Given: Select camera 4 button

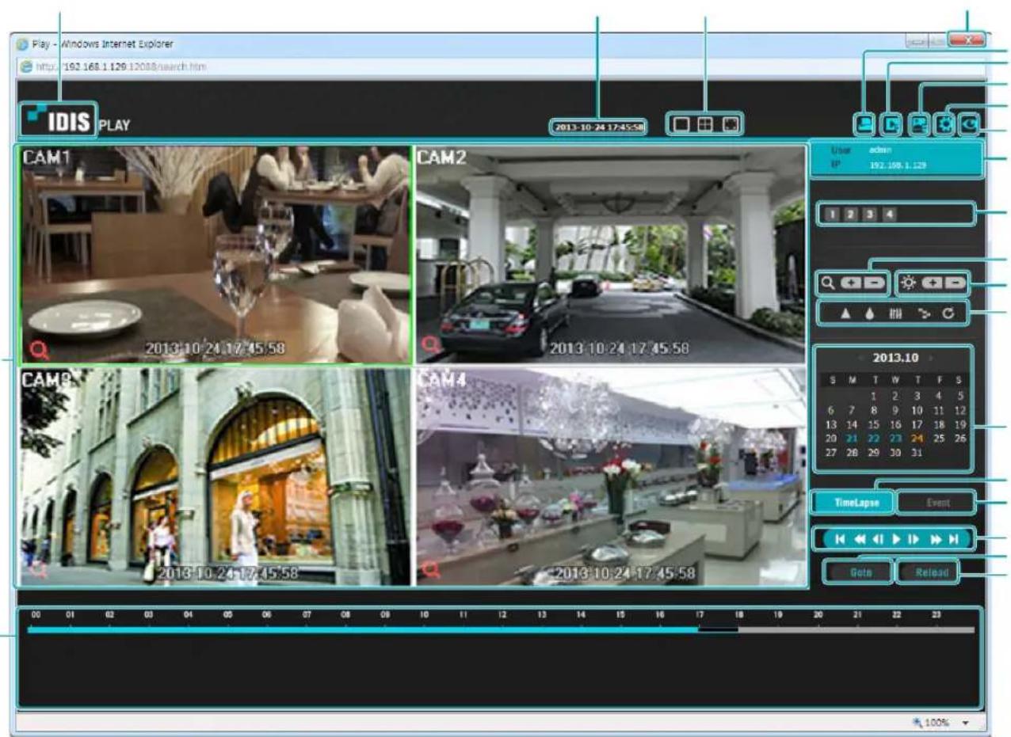Looking at the screenshot, I should 889,215.
